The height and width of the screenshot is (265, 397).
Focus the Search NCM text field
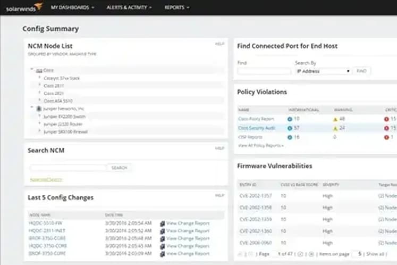pos(68,168)
